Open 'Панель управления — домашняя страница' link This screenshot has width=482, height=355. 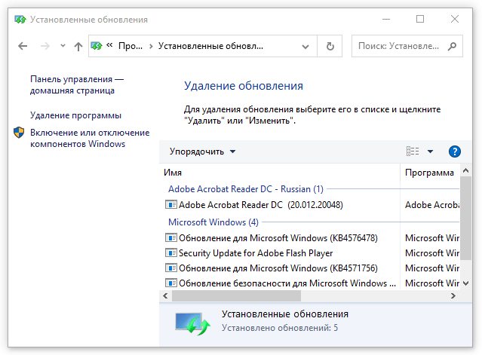pyautogui.click(x=77, y=84)
